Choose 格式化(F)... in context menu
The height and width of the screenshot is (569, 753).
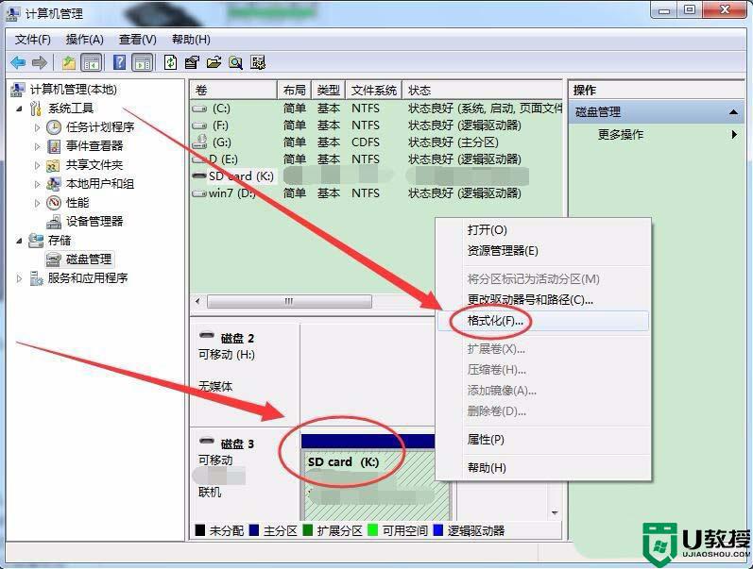[x=542, y=321]
